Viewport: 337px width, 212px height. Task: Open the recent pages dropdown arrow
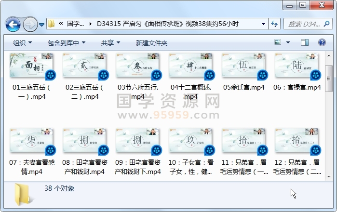[41, 25]
